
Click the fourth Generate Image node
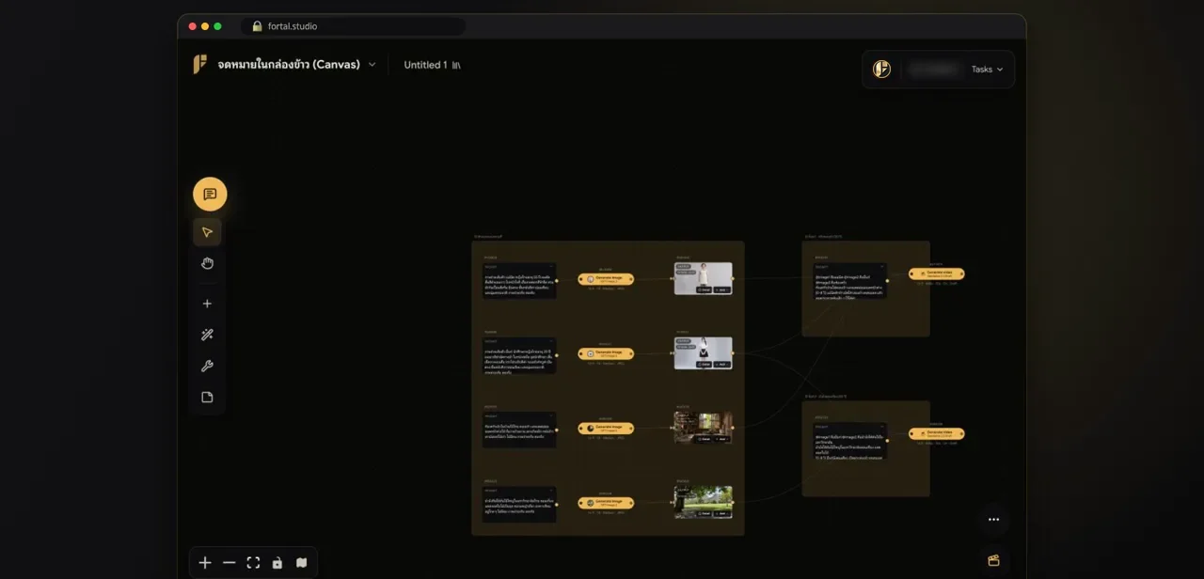point(606,503)
